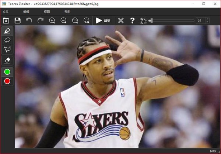Zoom out using the magnifier minus icon
221x154 pixels.
tap(63, 21)
